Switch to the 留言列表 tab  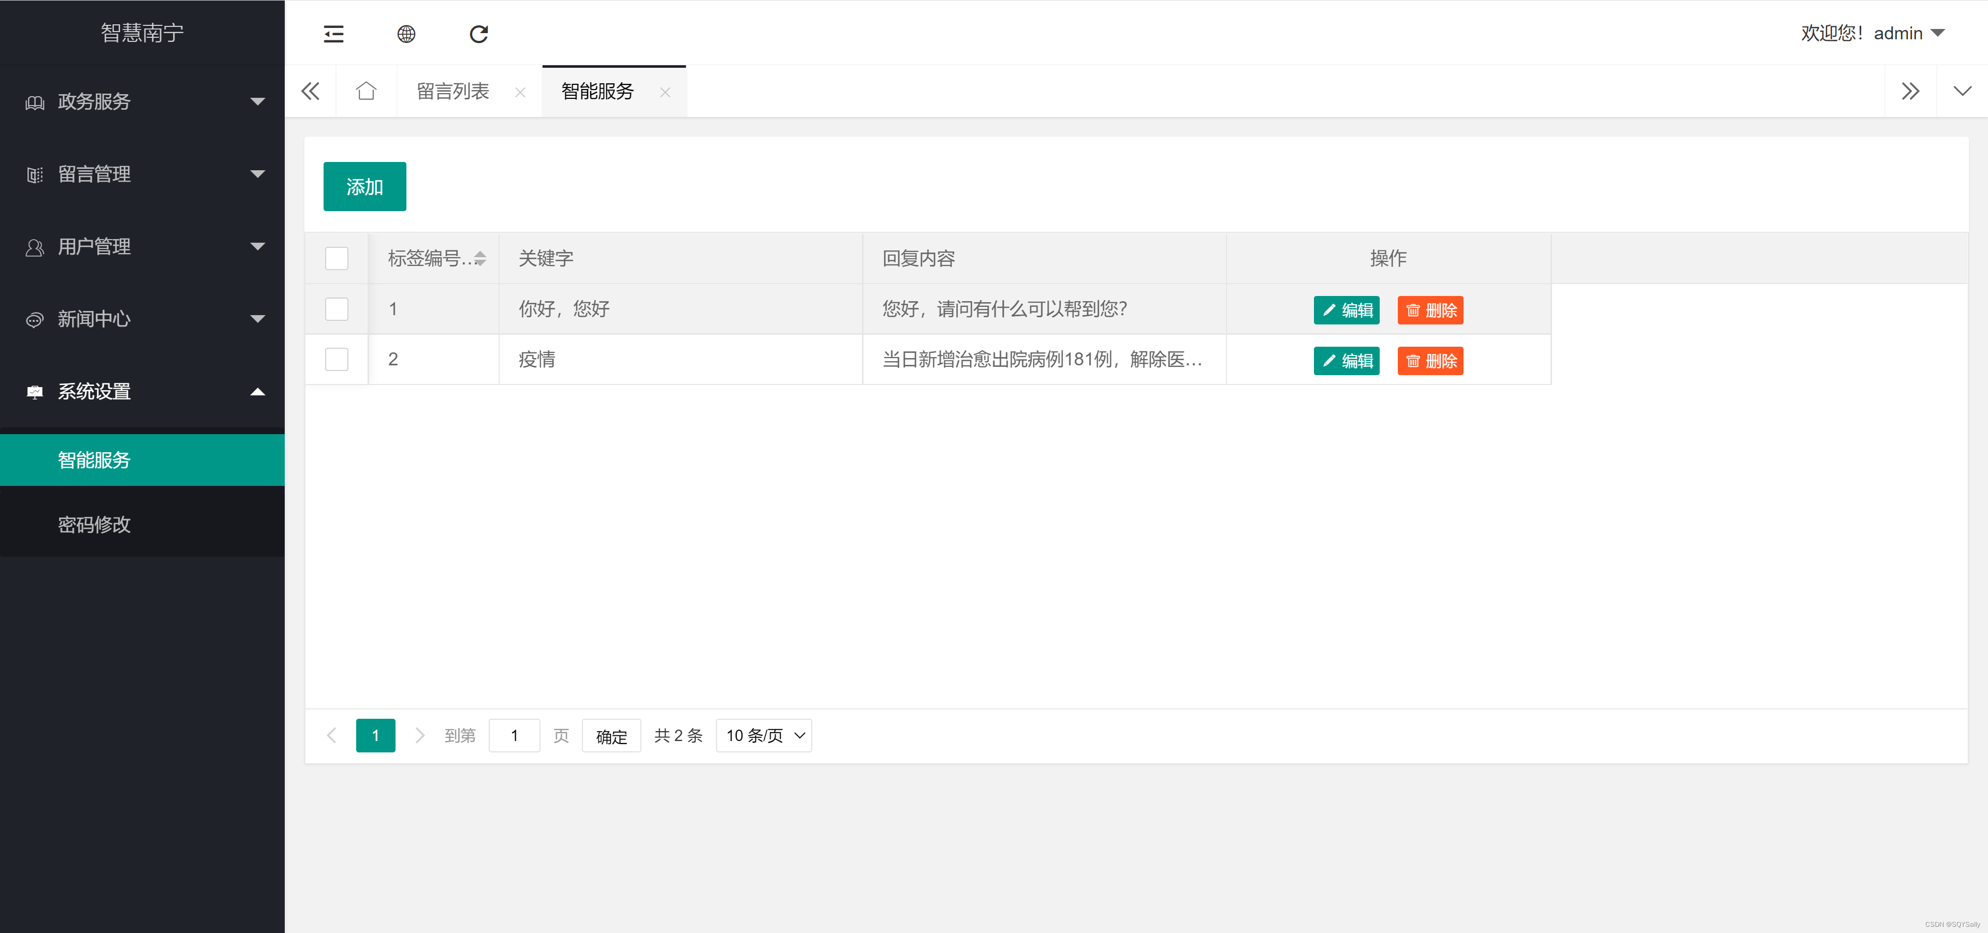[454, 91]
